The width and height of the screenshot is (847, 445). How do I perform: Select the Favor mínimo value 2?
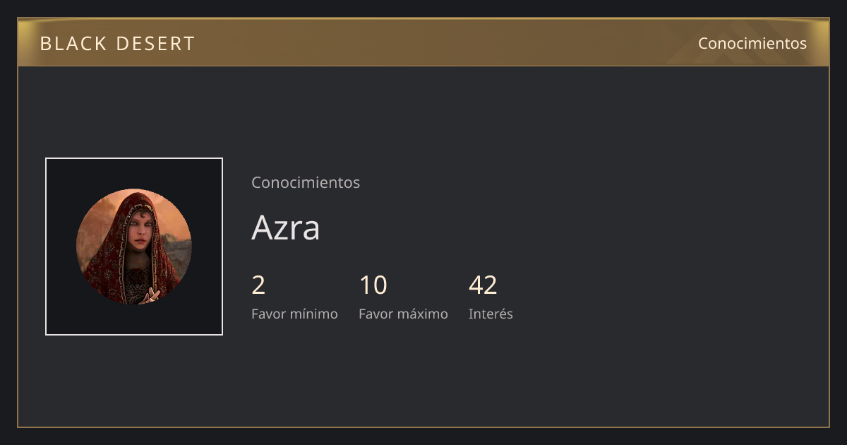tap(258, 285)
